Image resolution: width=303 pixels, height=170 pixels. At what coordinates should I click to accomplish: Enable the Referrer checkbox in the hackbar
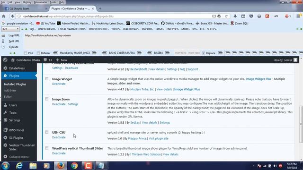pos(38,53)
